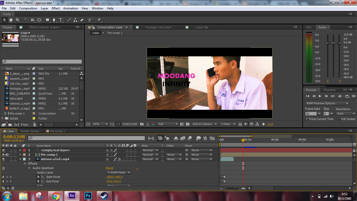The width and height of the screenshot is (357, 201).
Task: Hide the empty text layer eye
Action: (x=4, y=150)
